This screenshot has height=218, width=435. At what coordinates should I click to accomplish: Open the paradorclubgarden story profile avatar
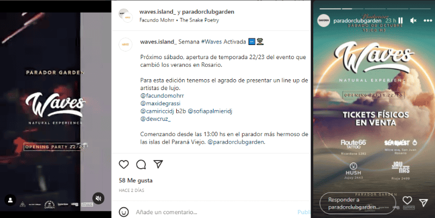(324, 21)
